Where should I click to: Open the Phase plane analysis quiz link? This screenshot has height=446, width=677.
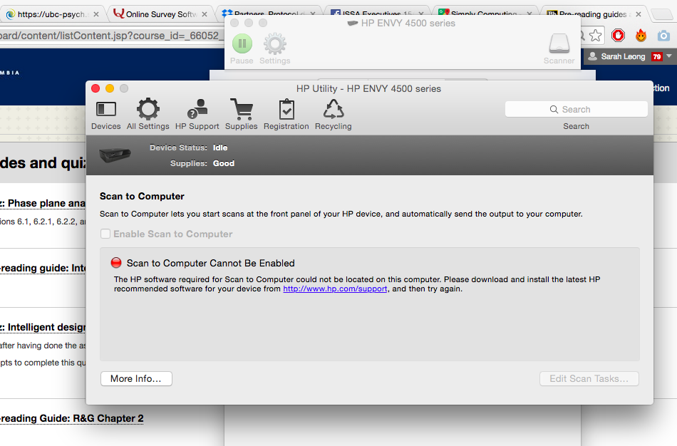click(43, 203)
